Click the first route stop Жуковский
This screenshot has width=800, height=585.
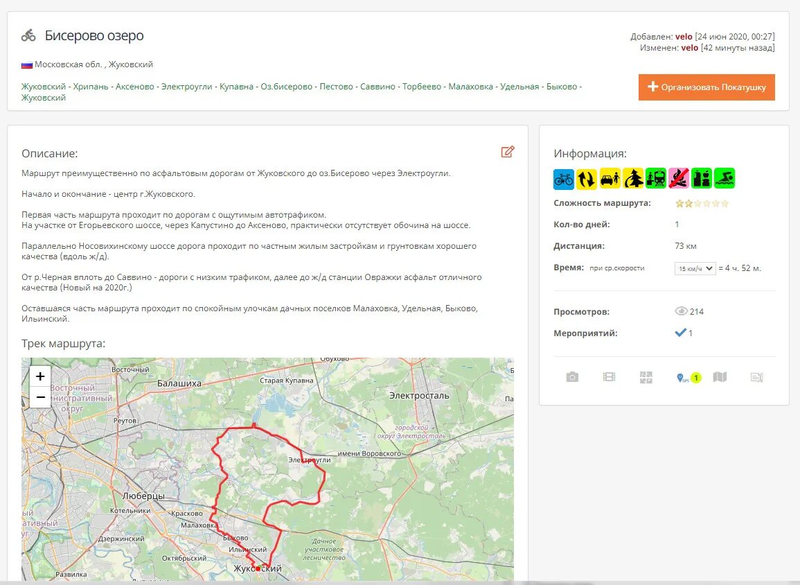click(x=44, y=87)
